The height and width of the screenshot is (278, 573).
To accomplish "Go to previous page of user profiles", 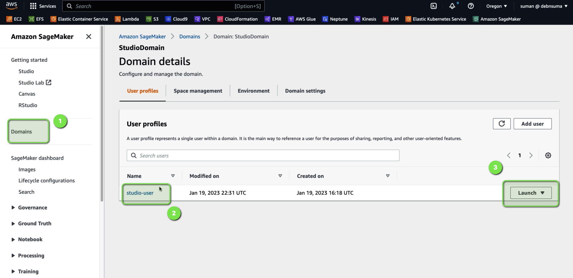I will pos(509,155).
